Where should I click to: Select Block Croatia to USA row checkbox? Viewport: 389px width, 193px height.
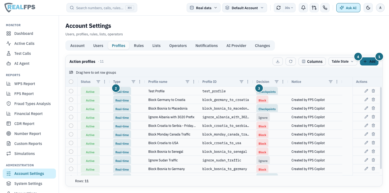coord(71,143)
